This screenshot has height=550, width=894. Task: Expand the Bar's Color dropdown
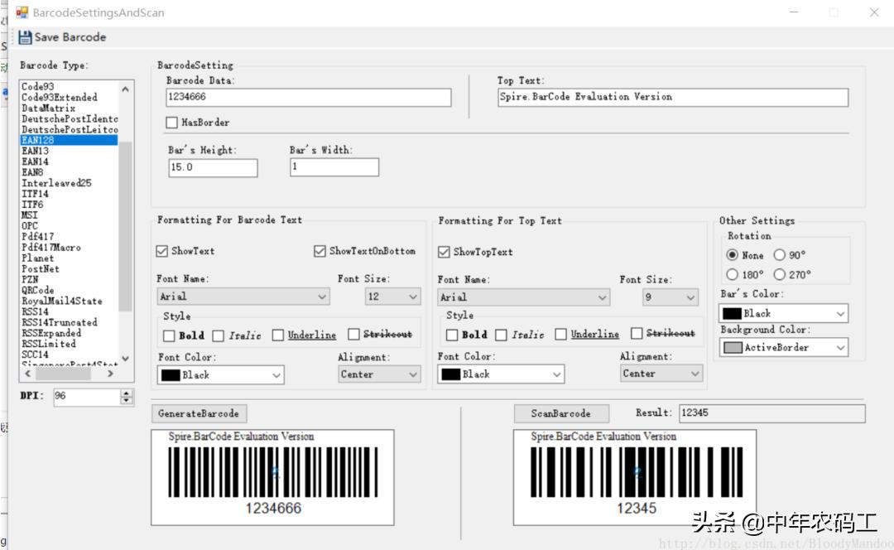click(x=840, y=314)
